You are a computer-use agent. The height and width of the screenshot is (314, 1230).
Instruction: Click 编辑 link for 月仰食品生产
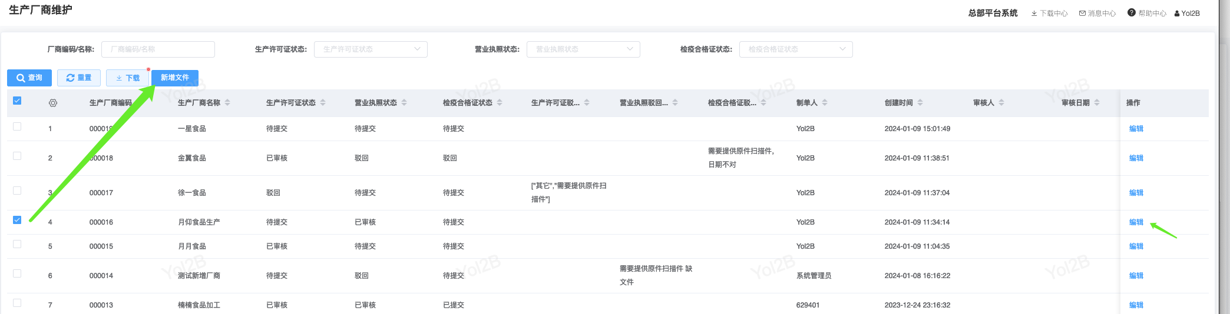[x=1136, y=222]
